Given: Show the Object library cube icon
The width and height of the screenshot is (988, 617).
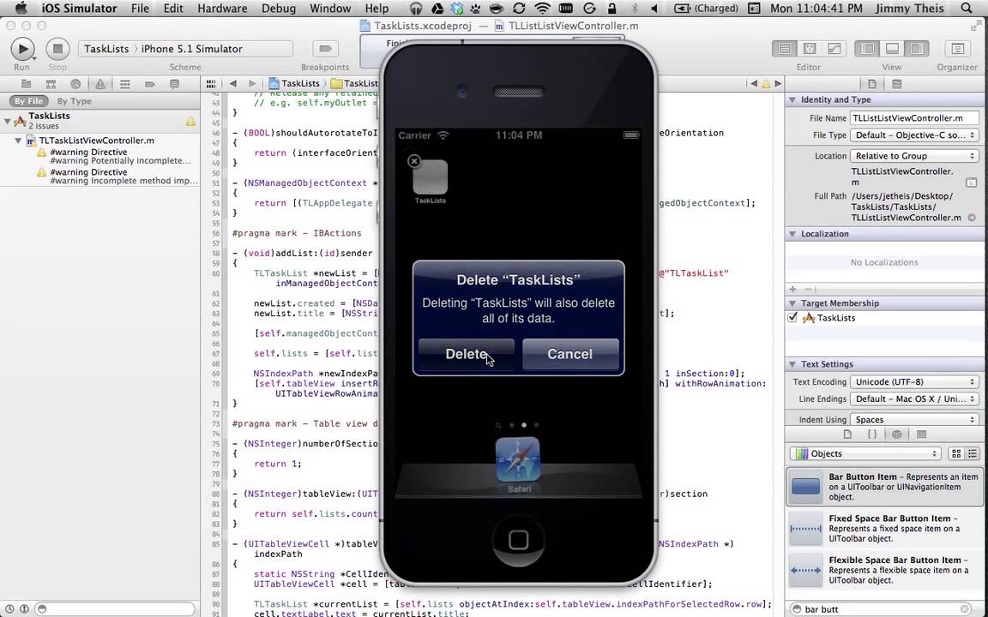Looking at the screenshot, I should point(896,434).
